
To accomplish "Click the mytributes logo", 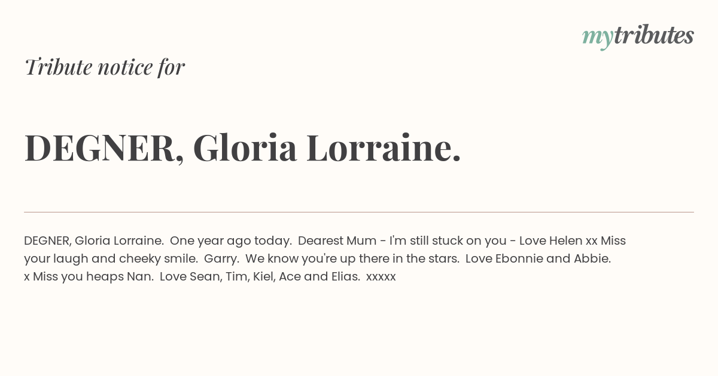I will (x=638, y=36).
